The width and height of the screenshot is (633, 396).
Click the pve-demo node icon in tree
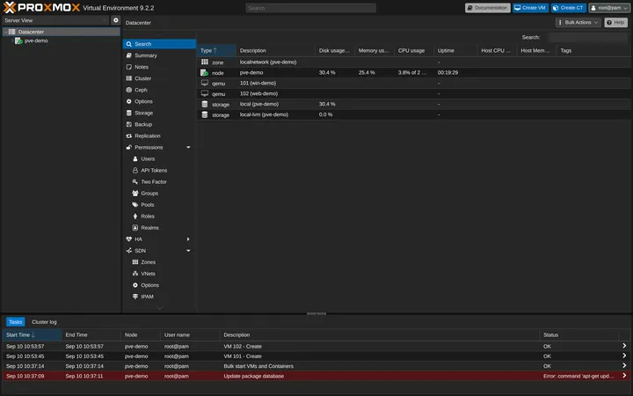[x=18, y=40]
